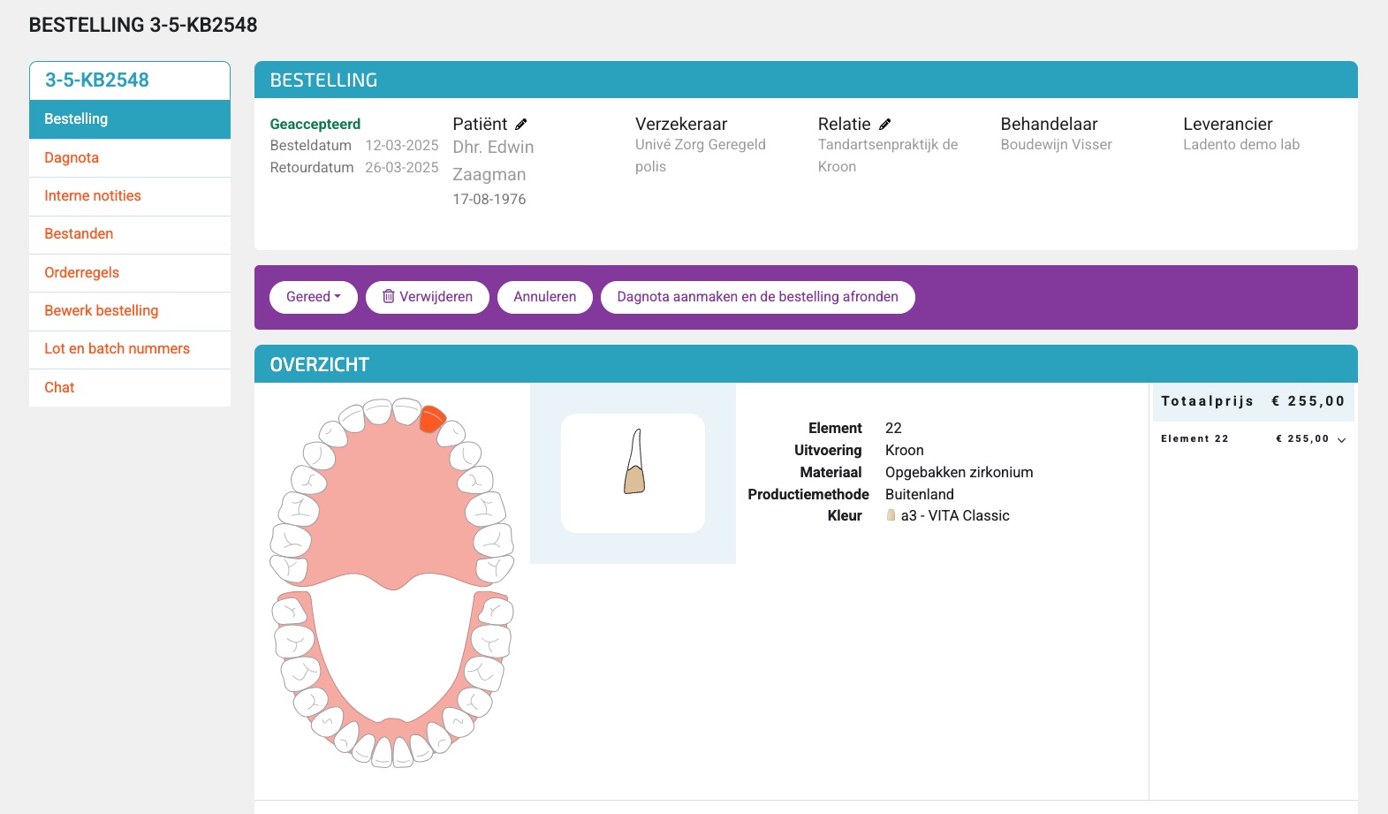Open the Dagnota sidebar item
This screenshot has height=814, width=1388.
coord(72,158)
